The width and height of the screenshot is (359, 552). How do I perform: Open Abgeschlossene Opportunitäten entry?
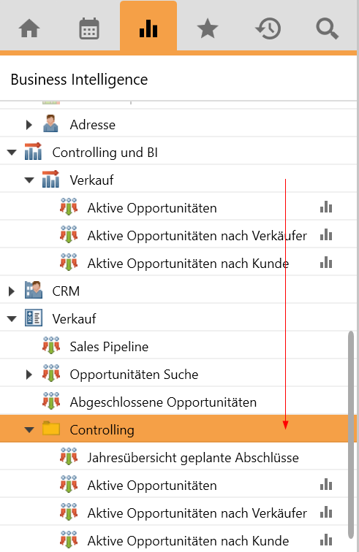click(163, 402)
